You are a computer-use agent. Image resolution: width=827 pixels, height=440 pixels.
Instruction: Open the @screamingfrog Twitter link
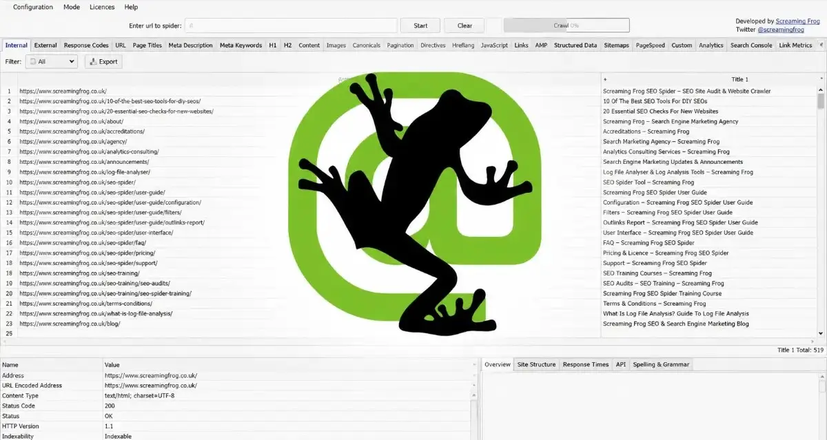(780, 30)
